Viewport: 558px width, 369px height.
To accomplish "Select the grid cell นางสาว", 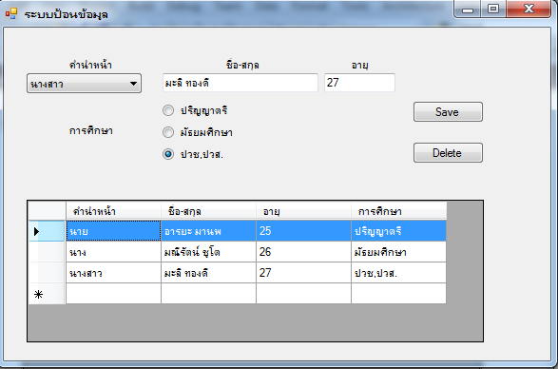I will 113,273.
